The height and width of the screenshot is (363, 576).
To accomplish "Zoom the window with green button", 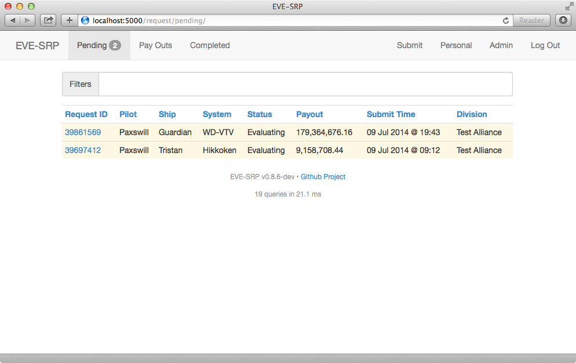I will 31,6.
